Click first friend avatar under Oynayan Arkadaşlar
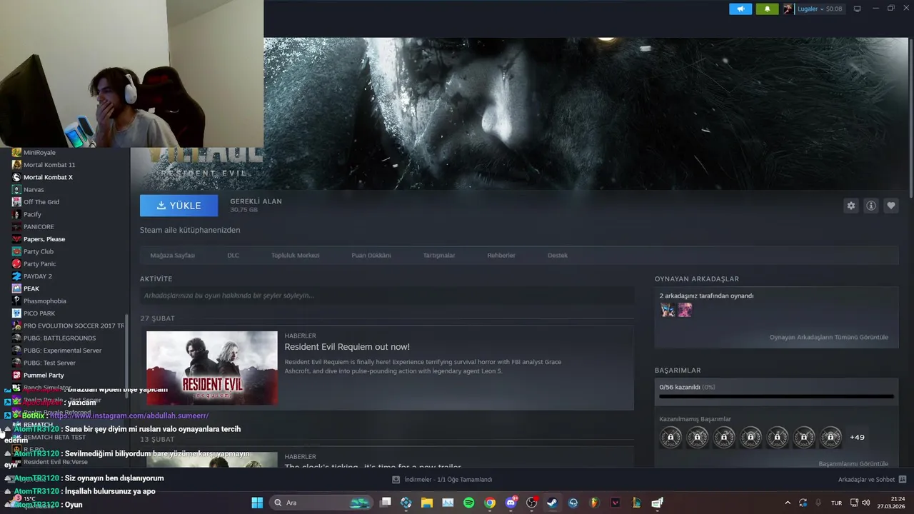The width and height of the screenshot is (914, 514). coord(668,310)
